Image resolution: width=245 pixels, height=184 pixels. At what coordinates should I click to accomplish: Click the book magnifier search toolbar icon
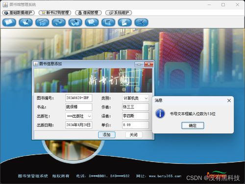pos(92,22)
